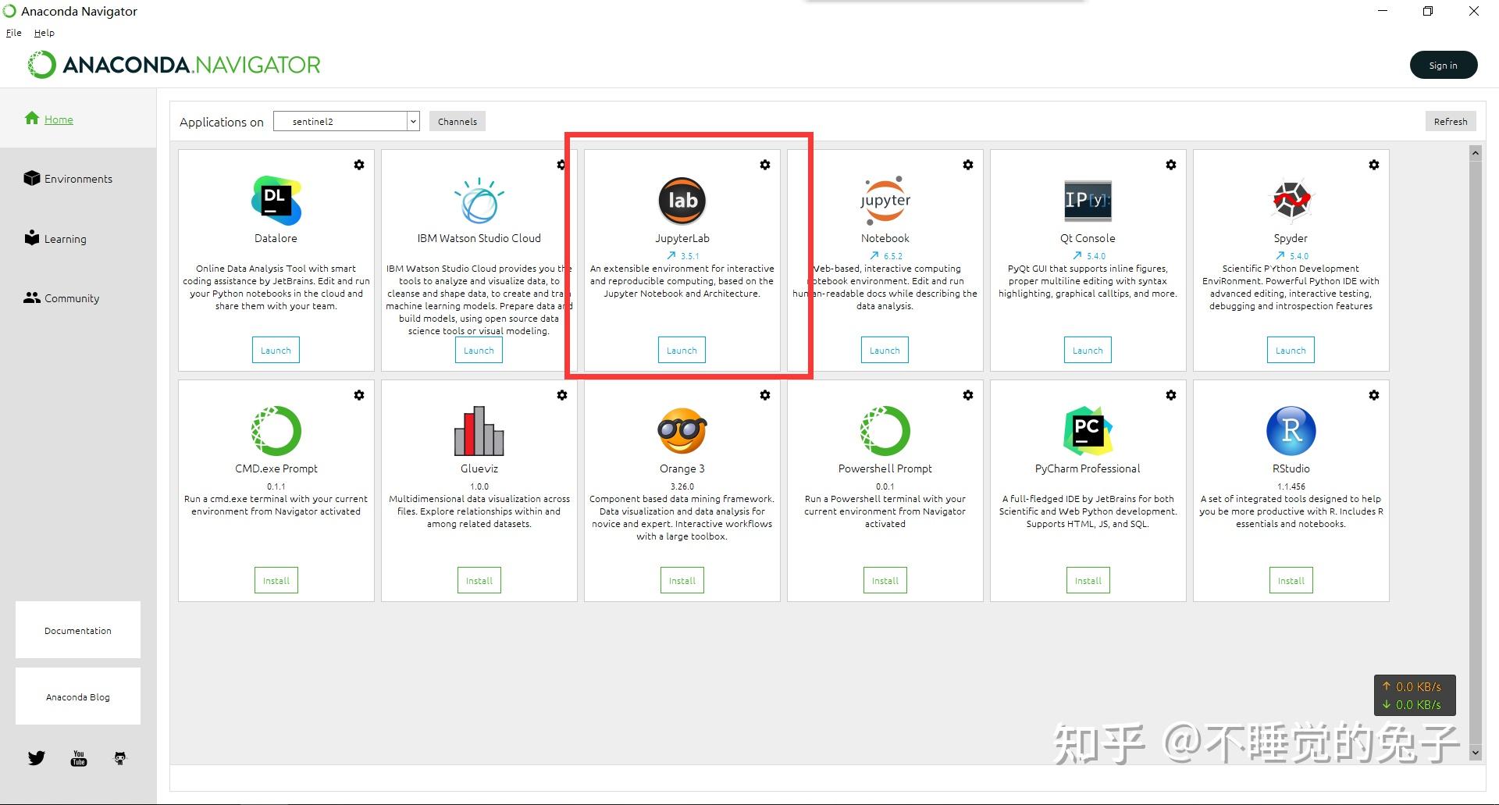Viewport: 1499px width, 805px height.
Task: Click the network speed indicator widget
Action: (1415, 695)
